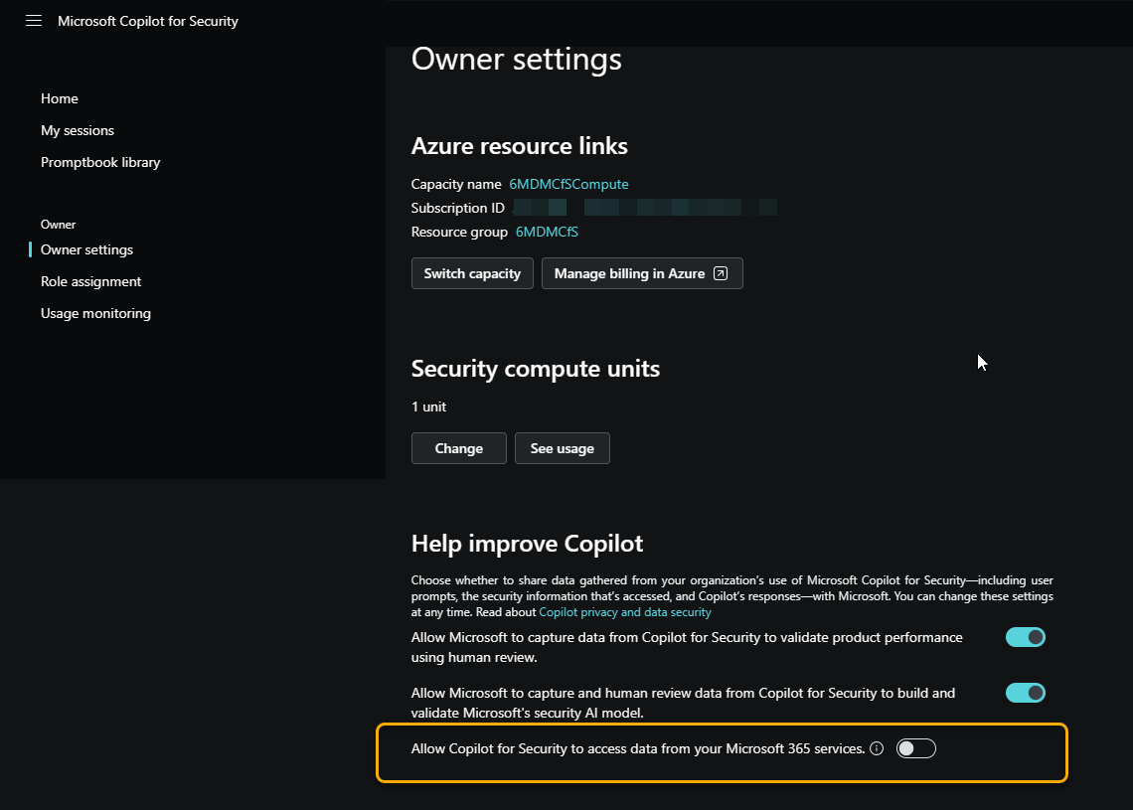Screen dimensions: 1133x810
Task: Open Promptbook library
Action: (100, 163)
